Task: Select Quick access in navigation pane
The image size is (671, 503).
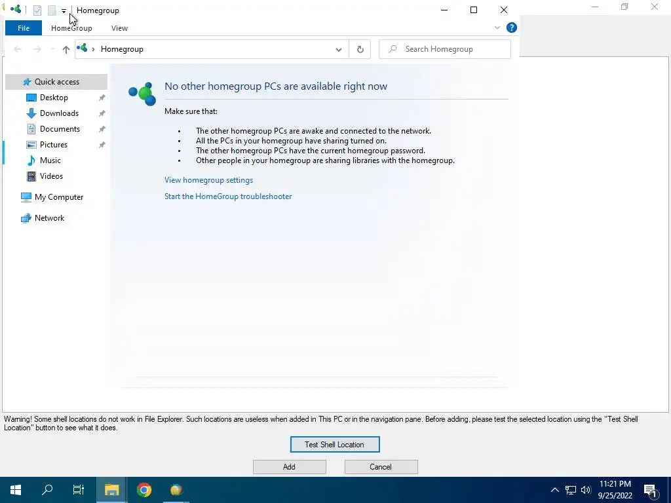Action: coord(56,82)
